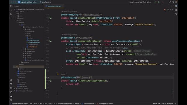This screenshot has width=187, height=105.
Task: Open Search Everywhere magnifier
Action: tap(173, 2)
